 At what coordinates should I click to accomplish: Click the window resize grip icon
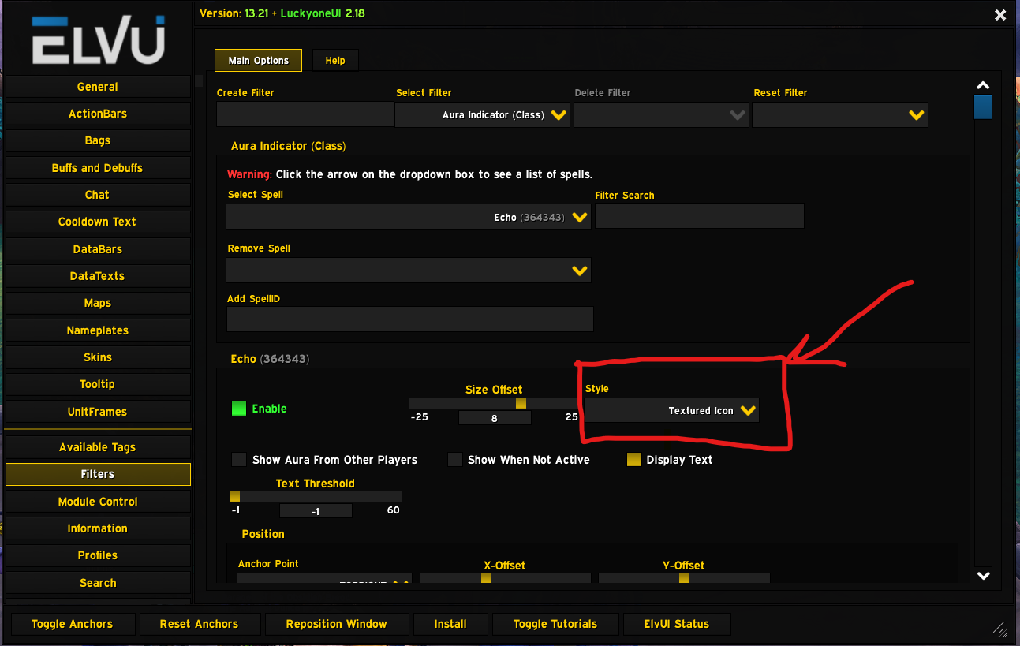tap(1000, 629)
